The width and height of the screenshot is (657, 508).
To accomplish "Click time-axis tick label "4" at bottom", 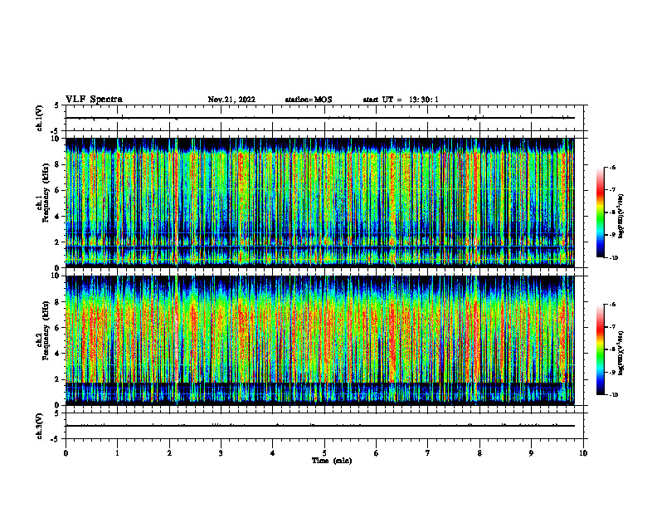I will pos(272,453).
